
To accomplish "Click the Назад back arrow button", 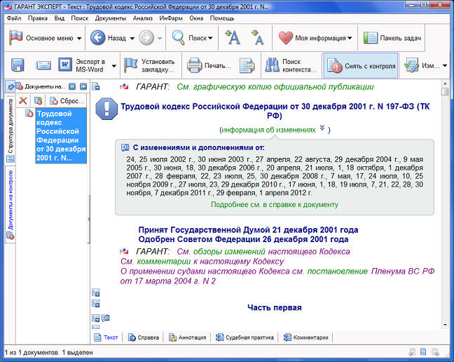I will [99, 38].
